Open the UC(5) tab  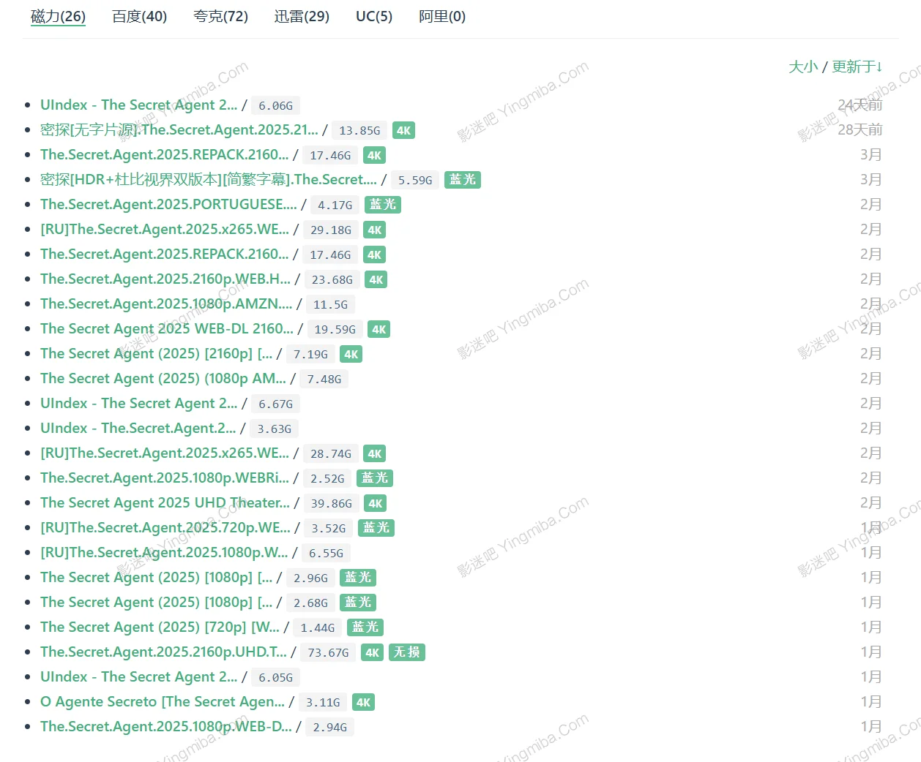[373, 16]
